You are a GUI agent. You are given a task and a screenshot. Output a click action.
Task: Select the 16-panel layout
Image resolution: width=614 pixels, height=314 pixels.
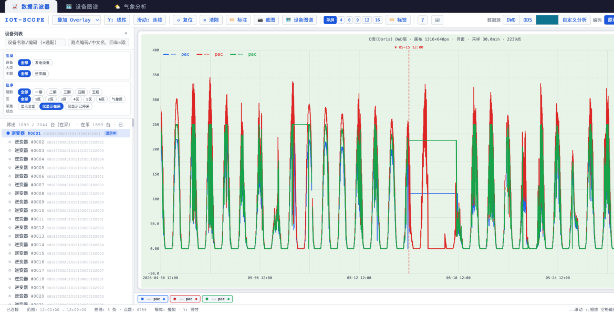coord(377,20)
